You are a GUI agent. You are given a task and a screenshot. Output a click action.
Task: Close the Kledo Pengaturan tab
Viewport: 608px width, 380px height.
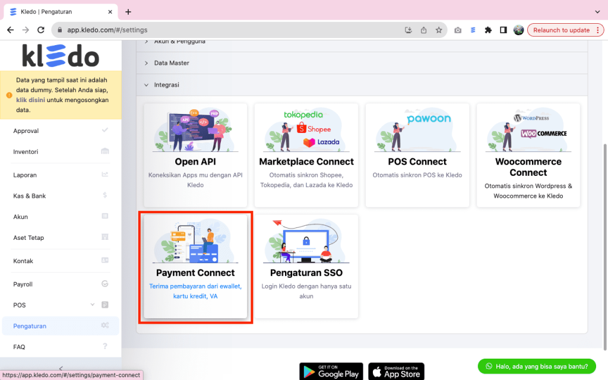point(110,12)
